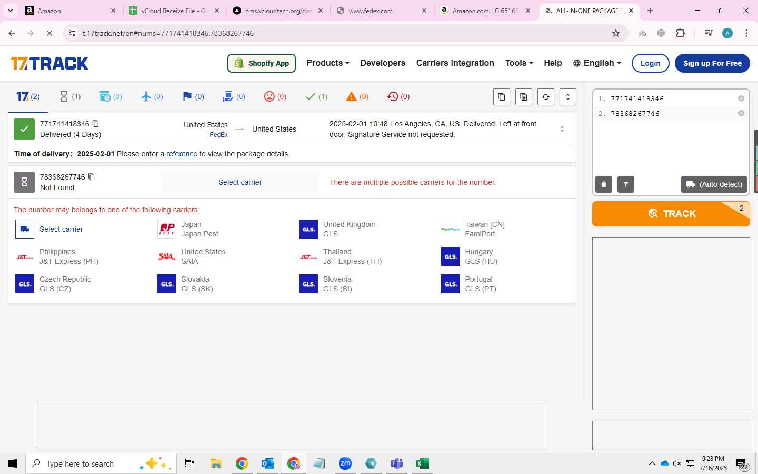Expand the Products menu
Image resolution: width=758 pixels, height=474 pixels.
[327, 63]
